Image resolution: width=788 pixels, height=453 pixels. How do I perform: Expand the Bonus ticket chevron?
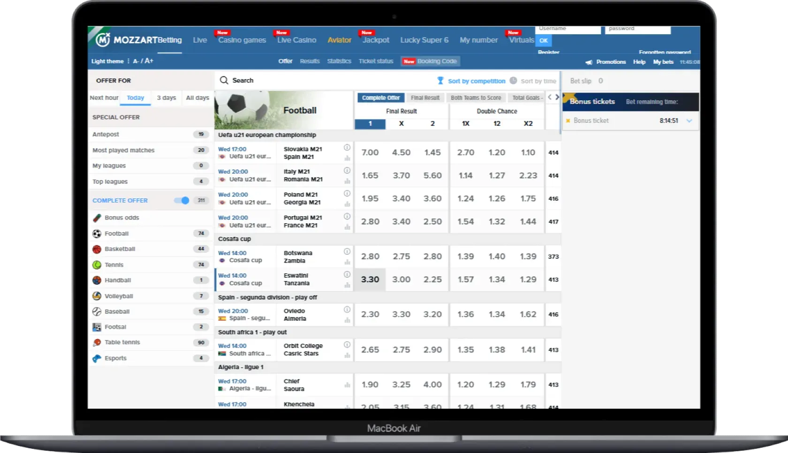point(689,121)
